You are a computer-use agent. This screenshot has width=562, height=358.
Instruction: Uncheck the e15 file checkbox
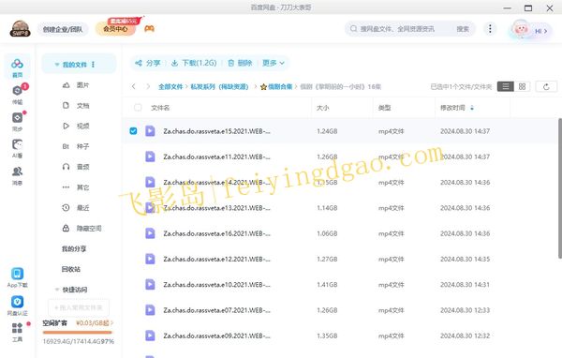click(x=133, y=131)
